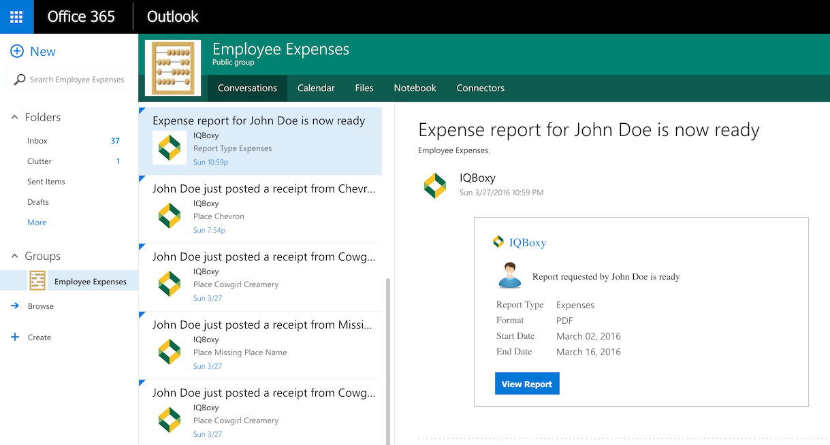The height and width of the screenshot is (445, 830).
Task: Click March 16, 2016 end date value
Action: click(x=588, y=352)
